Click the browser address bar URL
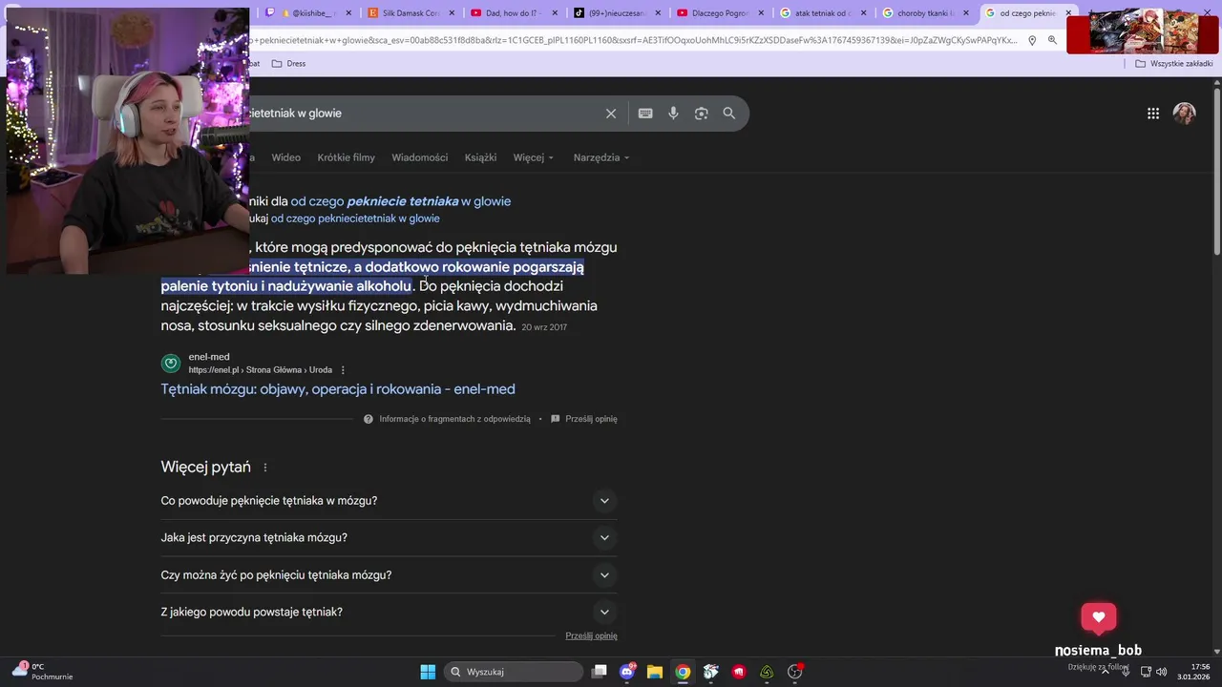Viewport: 1222px width, 687px height. 633,40
